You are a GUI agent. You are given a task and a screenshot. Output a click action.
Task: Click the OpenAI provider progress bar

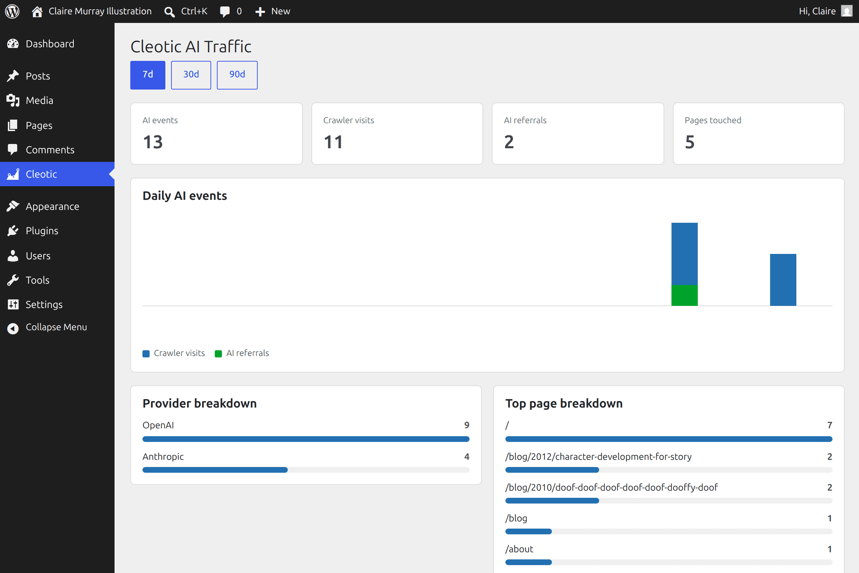306,439
